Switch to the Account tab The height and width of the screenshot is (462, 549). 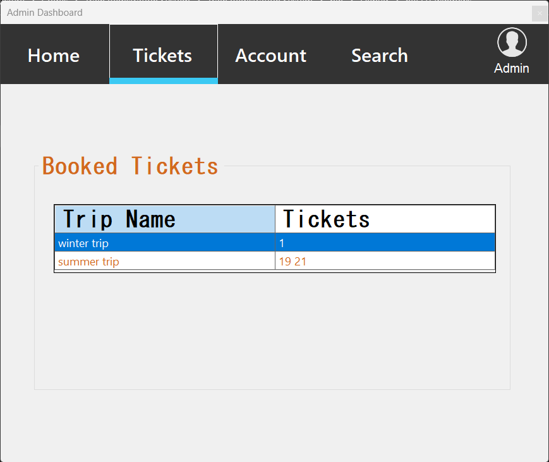pyautogui.click(x=270, y=56)
